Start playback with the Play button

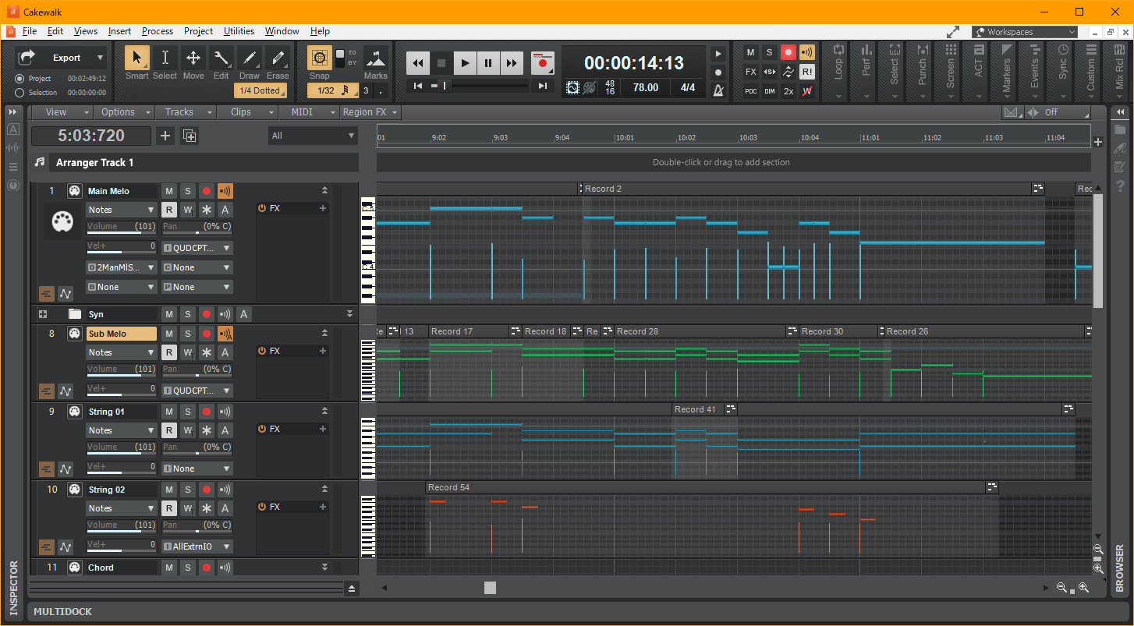tap(465, 63)
